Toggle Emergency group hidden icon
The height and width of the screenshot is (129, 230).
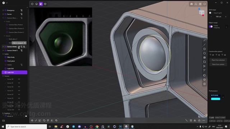tap(22, 10)
